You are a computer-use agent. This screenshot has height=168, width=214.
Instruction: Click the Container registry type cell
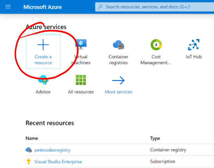click(x=168, y=150)
